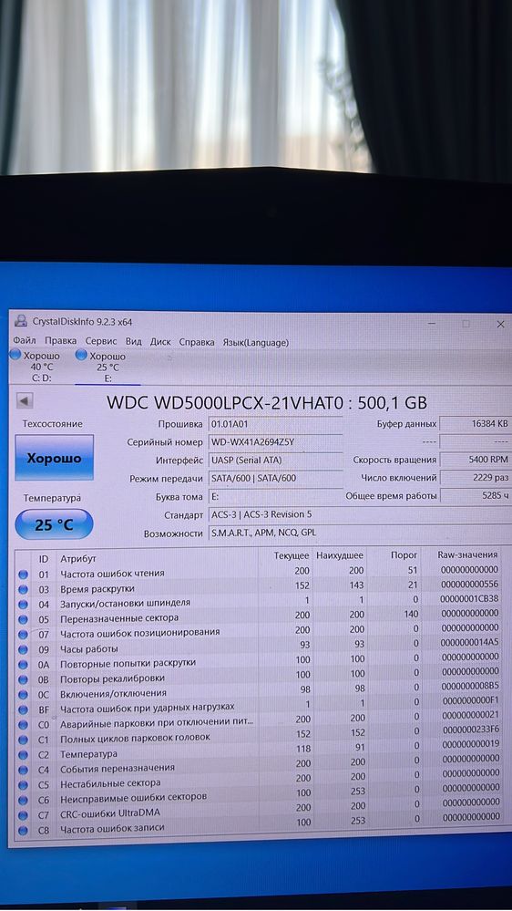This screenshot has height=911, width=512.
Task: Click the Raw-значения column header
Action: (468, 554)
